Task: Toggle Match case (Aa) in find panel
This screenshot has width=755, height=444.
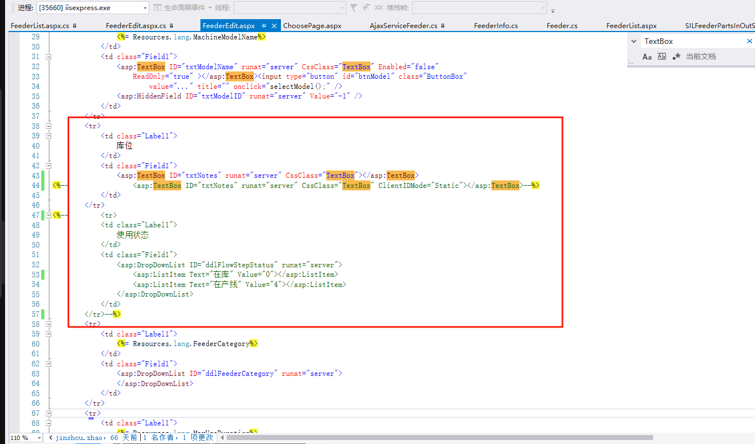Action: tap(647, 56)
